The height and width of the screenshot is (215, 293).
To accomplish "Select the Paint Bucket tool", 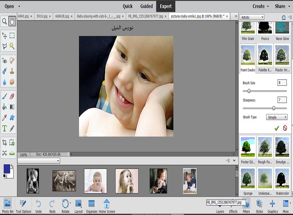I will [x=5, y=107].
